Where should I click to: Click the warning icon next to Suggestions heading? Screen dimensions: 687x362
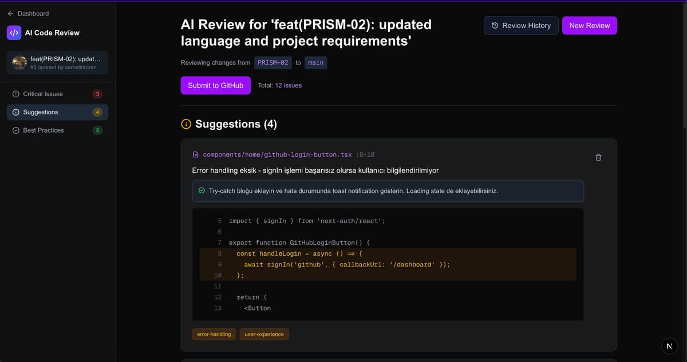185,124
